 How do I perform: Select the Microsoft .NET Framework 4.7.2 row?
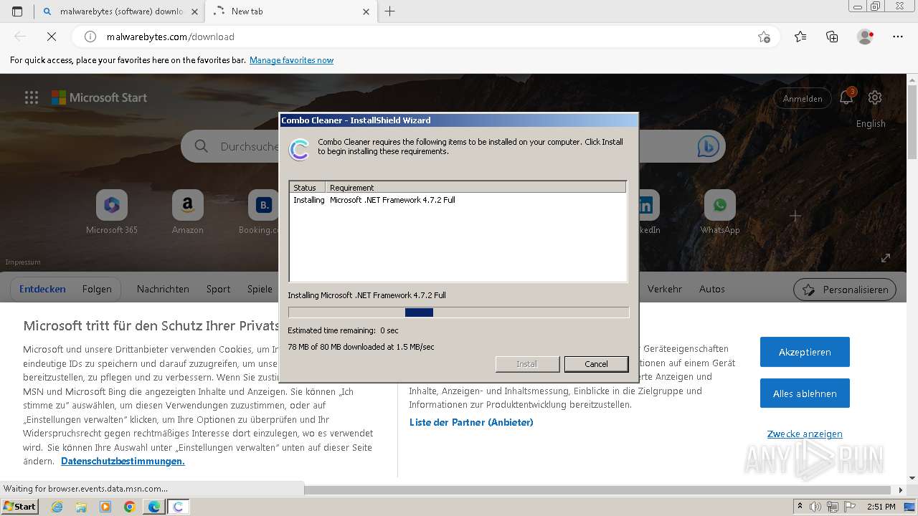[458, 200]
